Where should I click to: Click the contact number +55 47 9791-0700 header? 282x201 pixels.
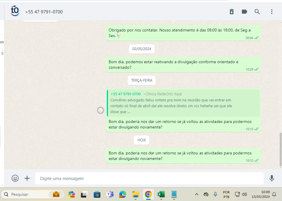(x=44, y=12)
